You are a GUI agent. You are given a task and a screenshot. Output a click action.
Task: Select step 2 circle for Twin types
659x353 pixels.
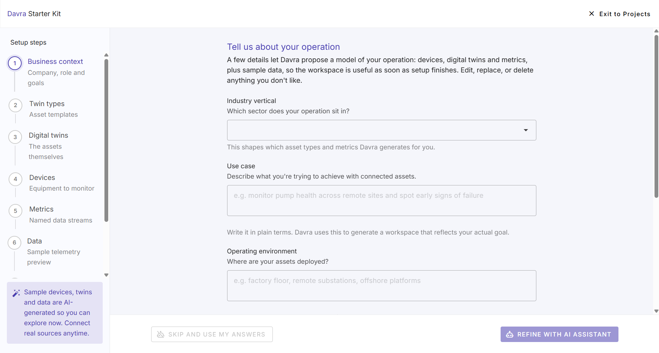tap(15, 105)
